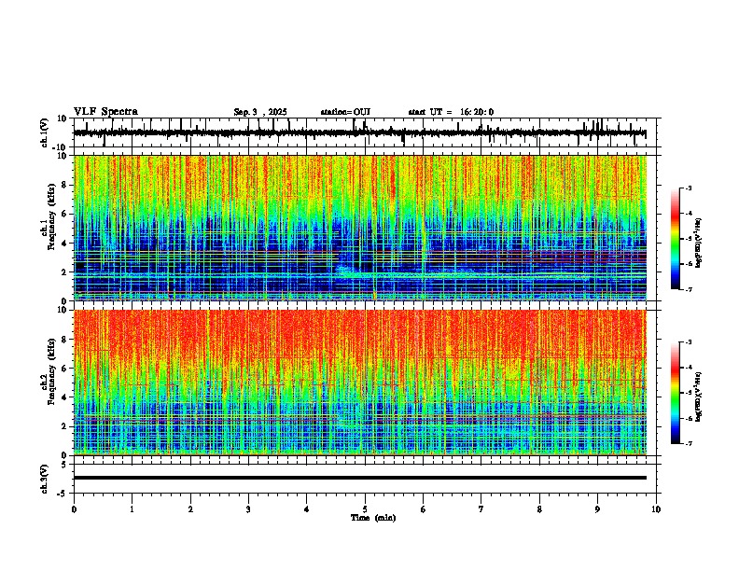Click the ch.2 colorbar log(PSD) unit label

tap(699, 397)
